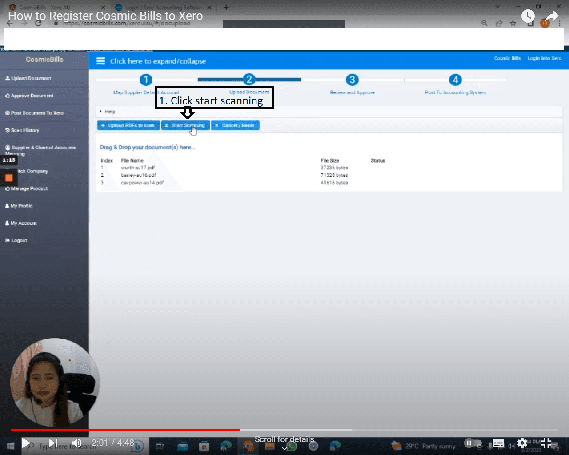The height and width of the screenshot is (455, 569).
Task: Click the Cosmic Bills header link
Action: click(x=507, y=58)
